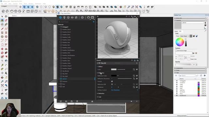Open Lights category in V-Ray Asset Editor
The image size is (209, 117).
pos(64,18)
